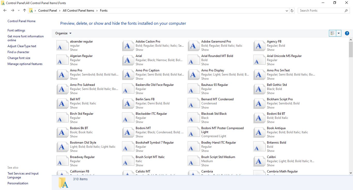Click the blue Help question mark icon
Viewport: 353px width, 190px height.
[x=347, y=33]
